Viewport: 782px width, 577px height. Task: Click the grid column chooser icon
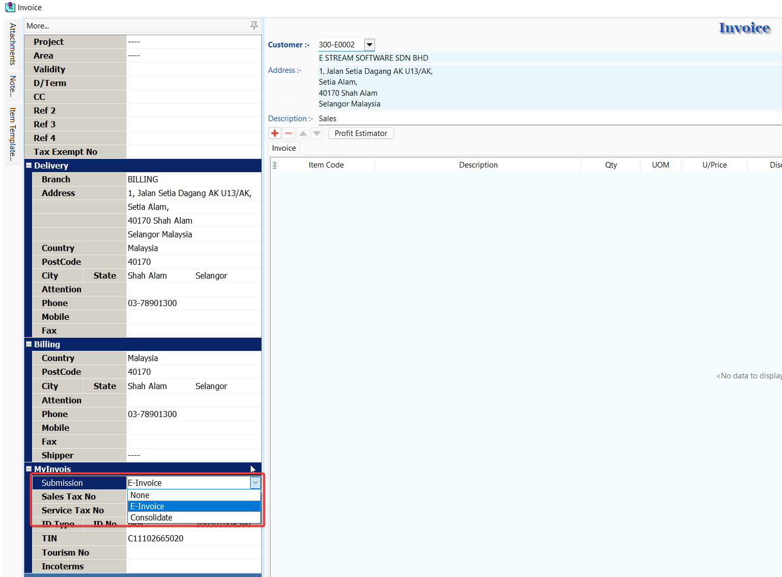point(275,165)
